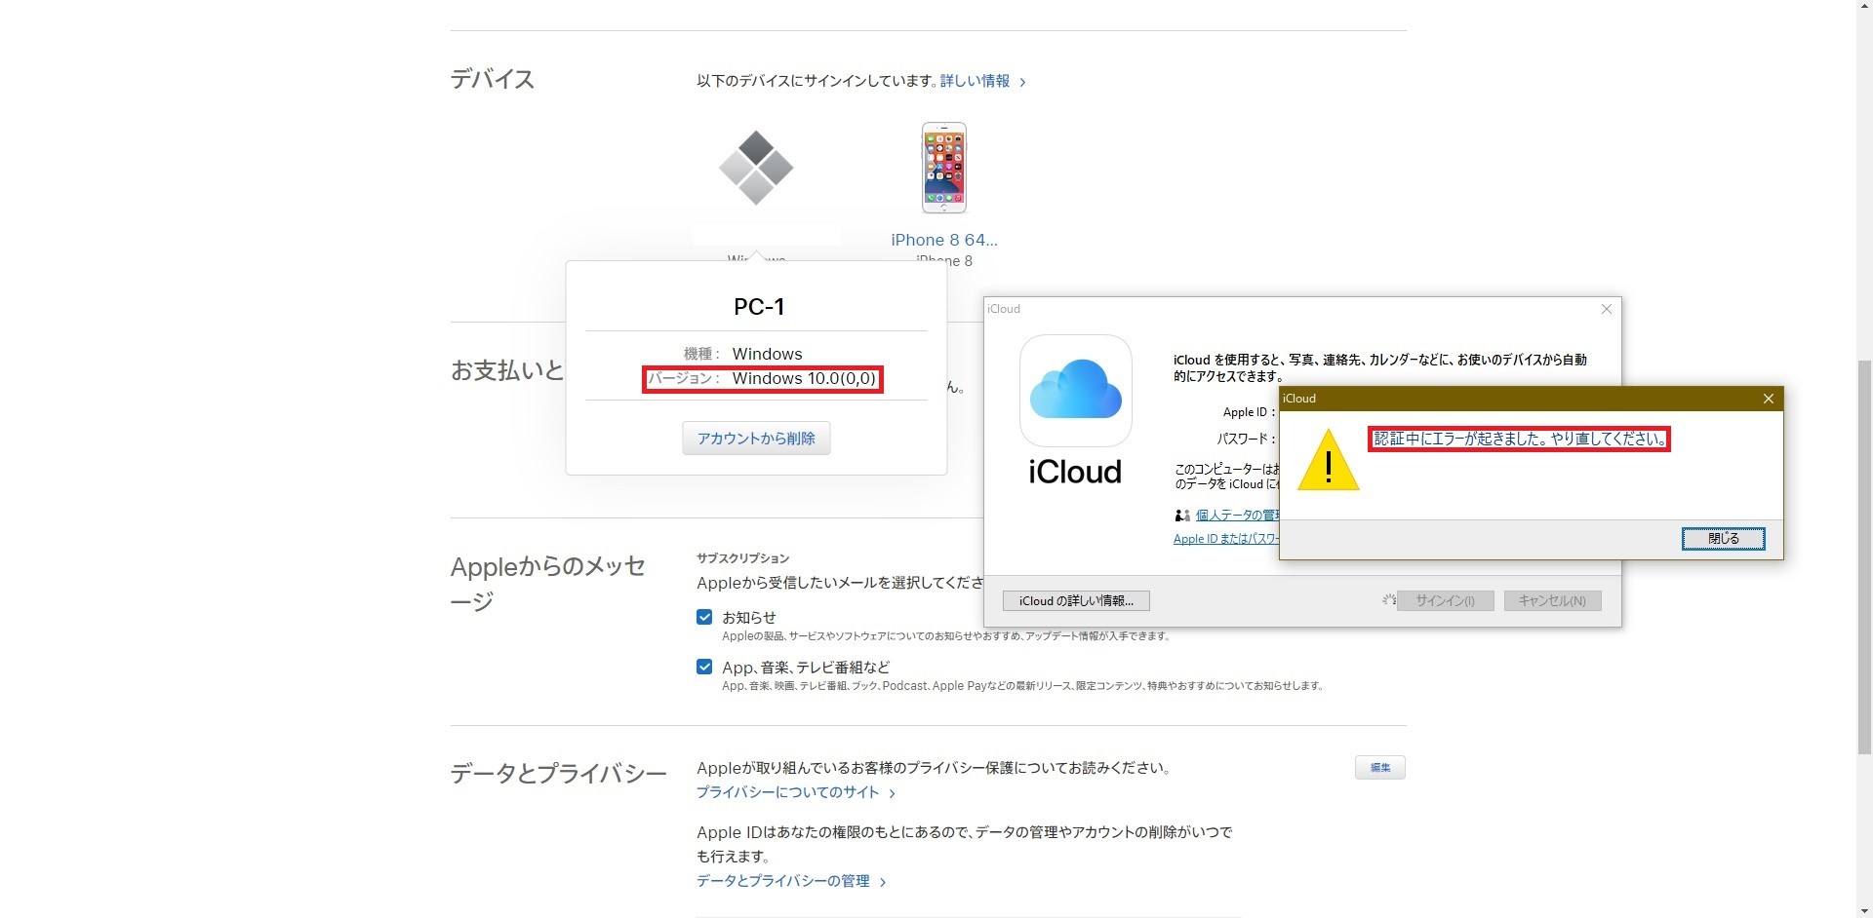The height and width of the screenshot is (918, 1873).
Task: Open the データとプライバシーの管理 link
Action: click(x=790, y=881)
